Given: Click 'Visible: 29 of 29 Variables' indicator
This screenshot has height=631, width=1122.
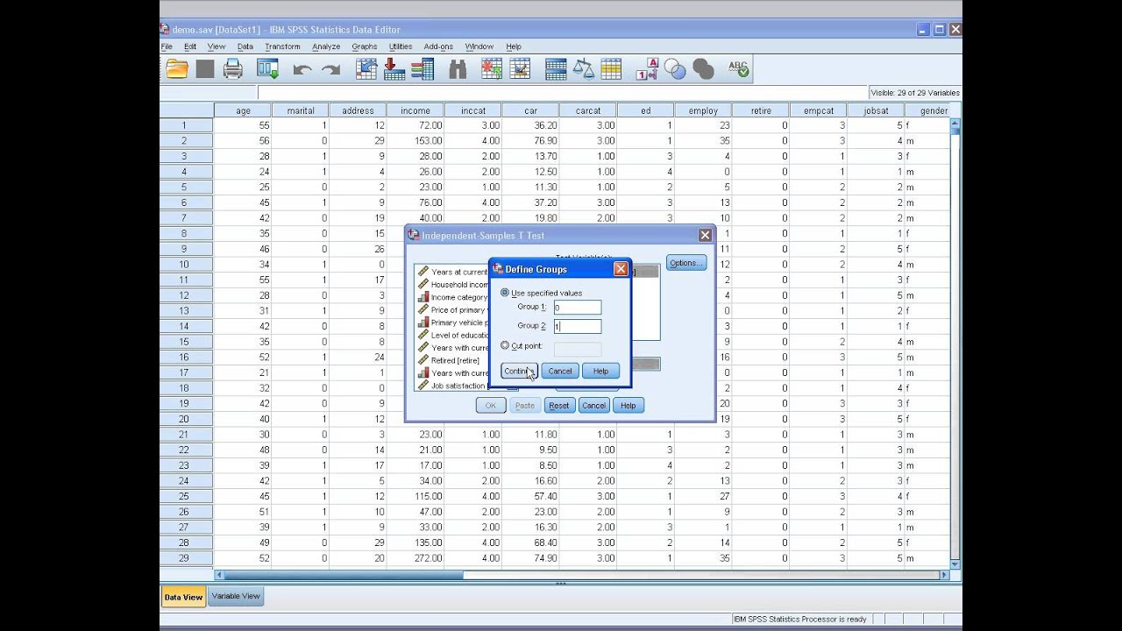Looking at the screenshot, I should point(915,93).
